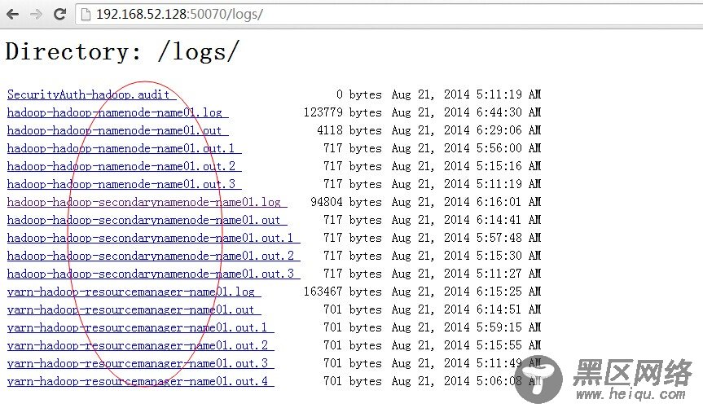Click the 'Directory: /logs/' heading

122,51
